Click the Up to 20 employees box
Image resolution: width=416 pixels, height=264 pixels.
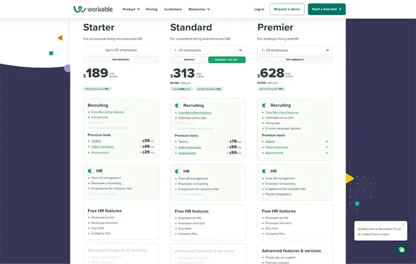[121, 50]
